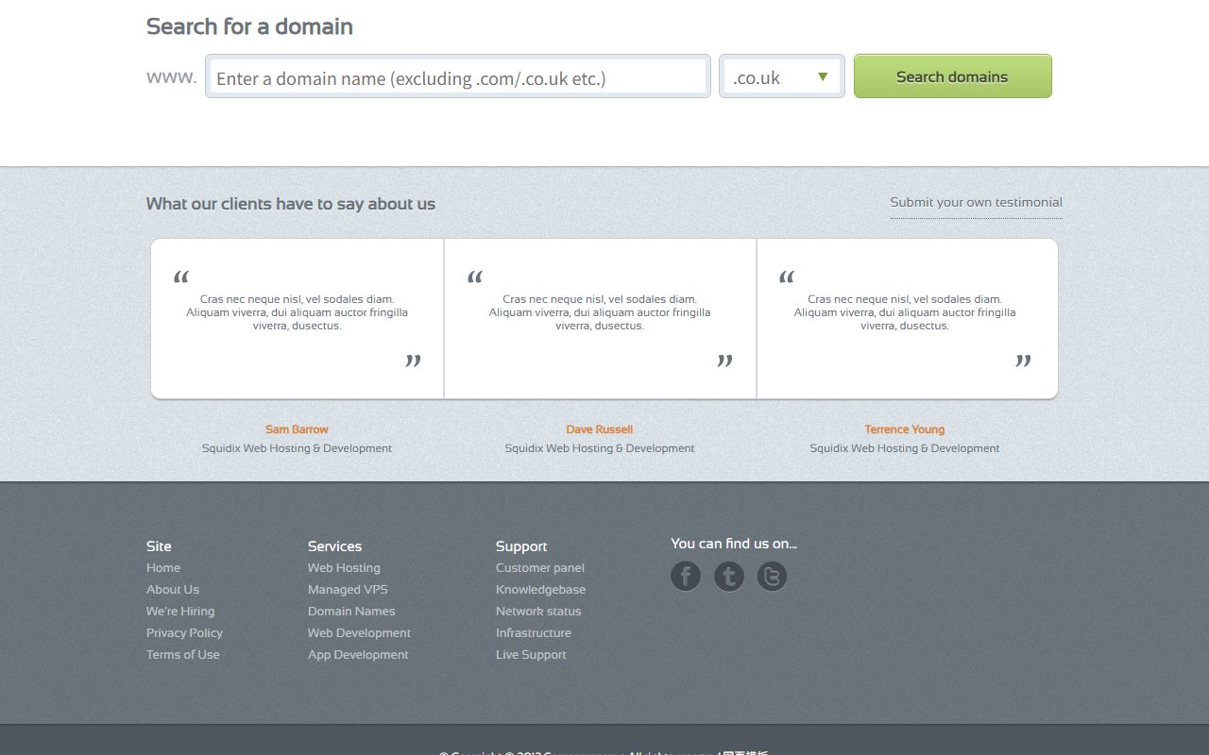Click What our clients have to say heading
This screenshot has width=1209, height=755.
pyautogui.click(x=291, y=204)
